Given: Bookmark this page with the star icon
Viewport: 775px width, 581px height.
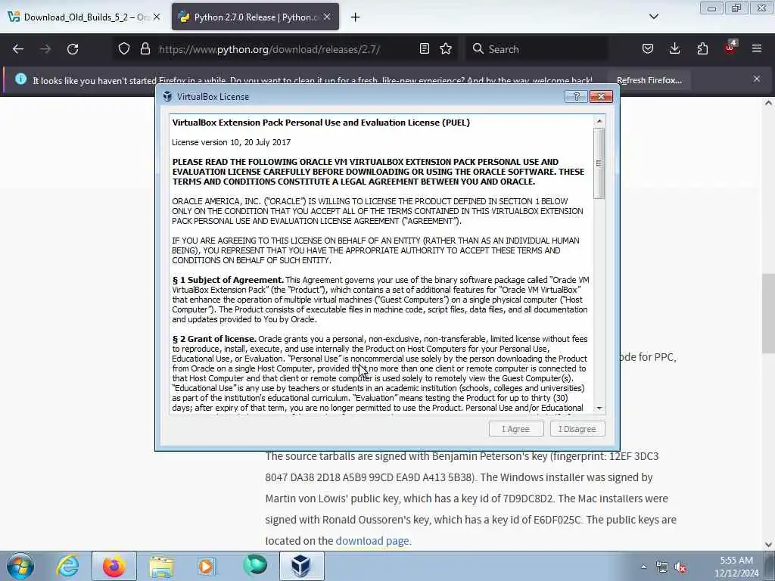Looking at the screenshot, I should point(446,49).
